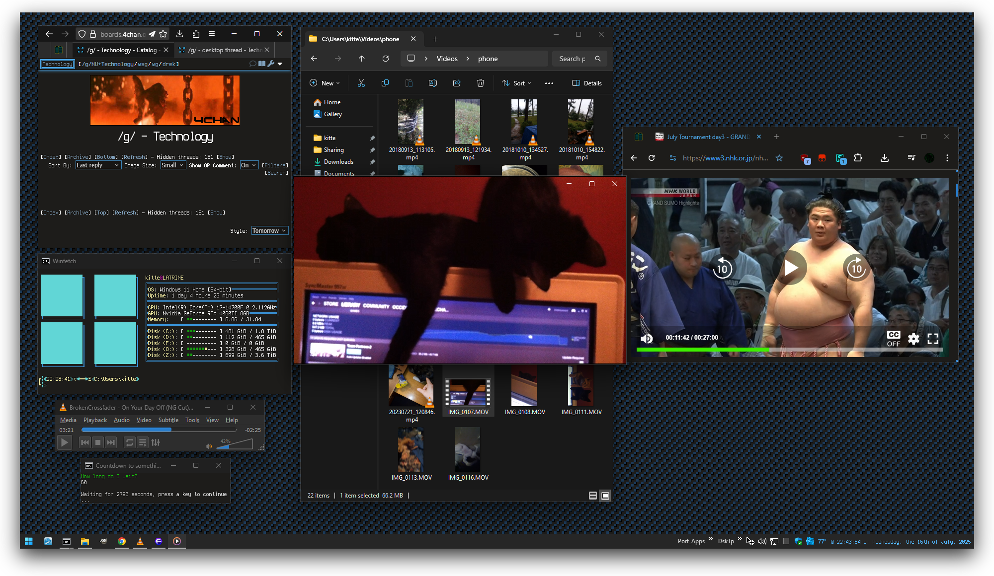The width and height of the screenshot is (994, 576).
Task: Open the book icon in 4chan header
Action: tap(262, 64)
